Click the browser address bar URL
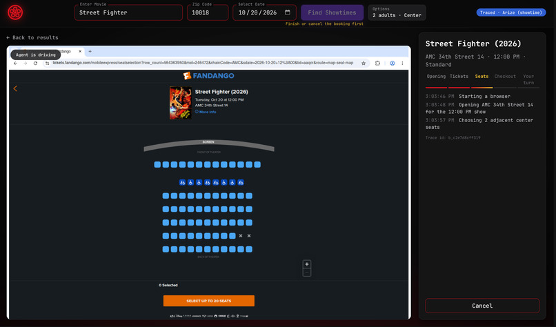The height and width of the screenshot is (327, 556). [203, 63]
